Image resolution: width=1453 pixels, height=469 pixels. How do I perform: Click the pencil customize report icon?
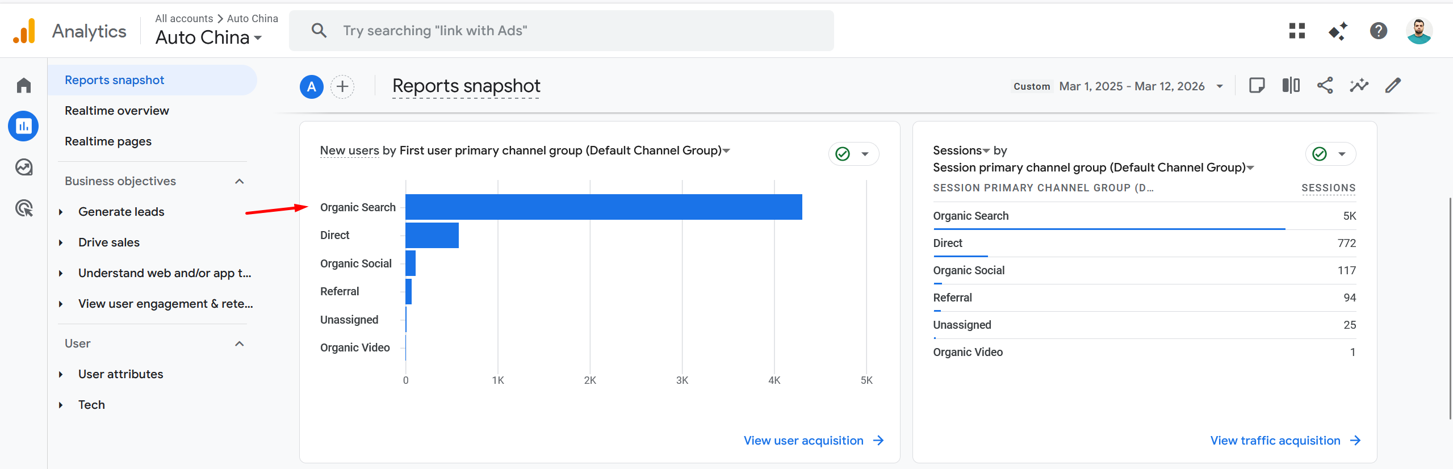pyautogui.click(x=1393, y=86)
